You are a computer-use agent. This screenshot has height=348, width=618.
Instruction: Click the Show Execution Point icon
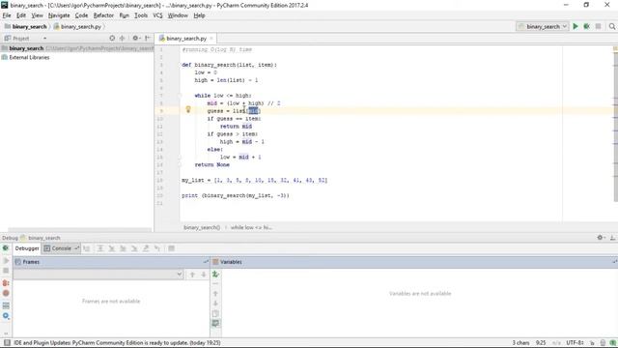(x=87, y=248)
